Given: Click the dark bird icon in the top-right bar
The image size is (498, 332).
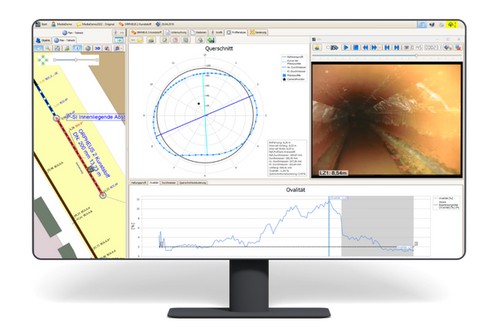Looking at the screenshot, I should (432, 24).
